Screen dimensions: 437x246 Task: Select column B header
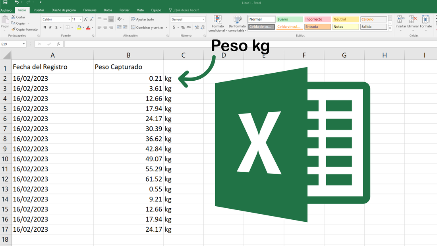coord(128,55)
